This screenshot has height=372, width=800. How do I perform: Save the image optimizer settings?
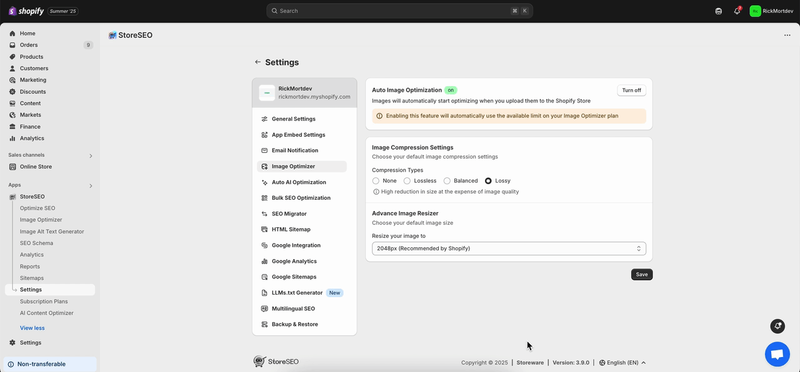642,275
